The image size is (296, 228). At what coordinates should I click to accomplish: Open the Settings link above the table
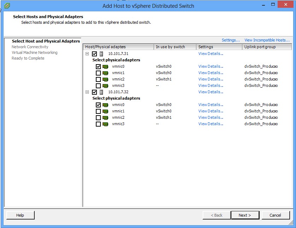click(231, 40)
